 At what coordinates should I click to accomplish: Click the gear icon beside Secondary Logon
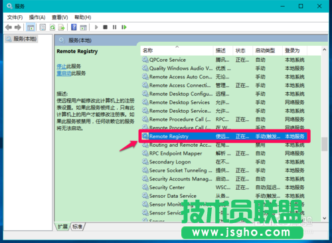click(x=145, y=161)
